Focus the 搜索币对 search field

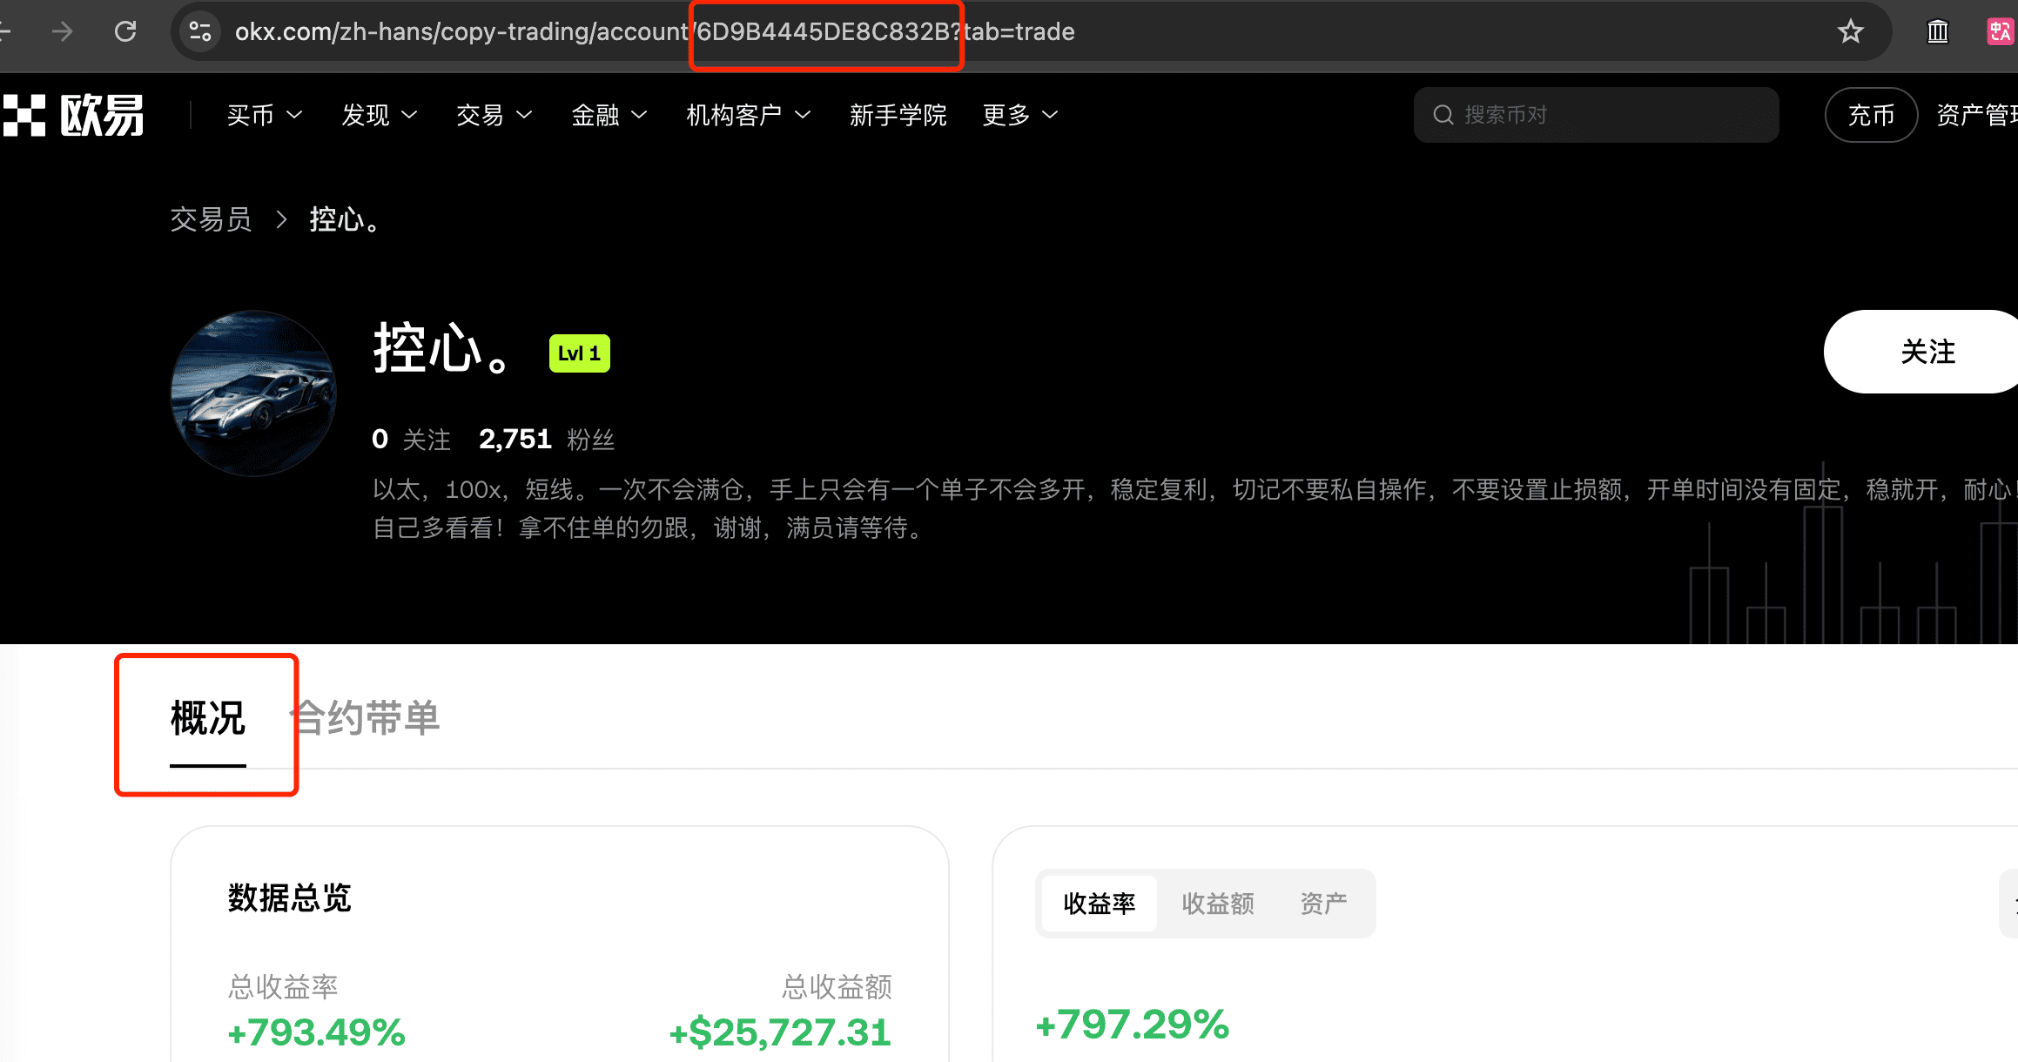pos(1596,115)
